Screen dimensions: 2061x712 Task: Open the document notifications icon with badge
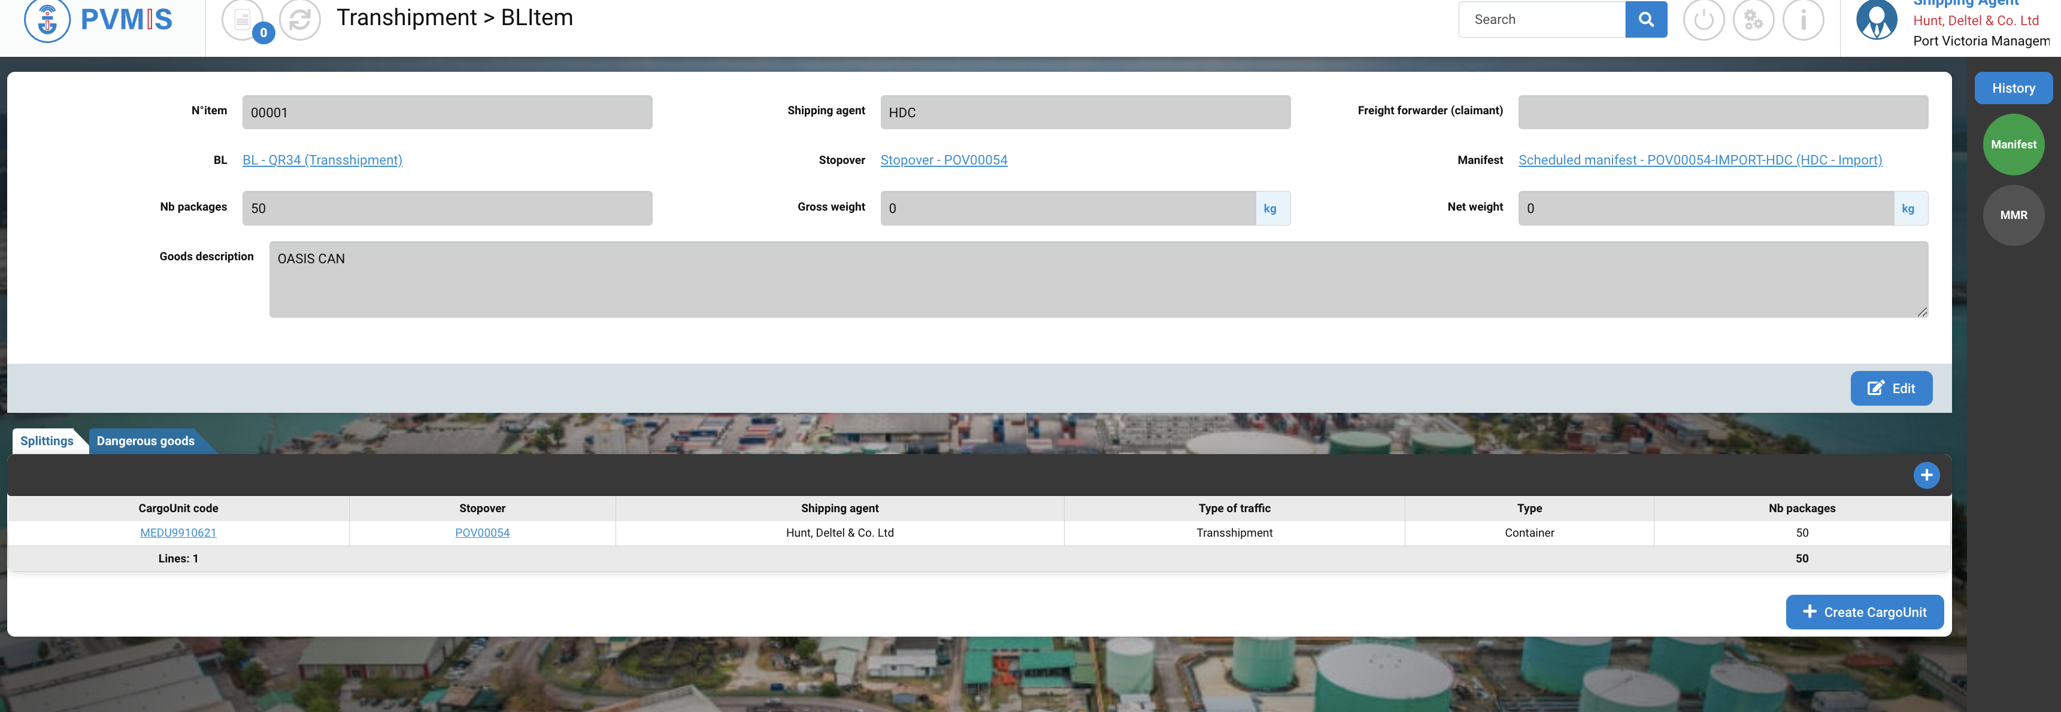point(243,19)
